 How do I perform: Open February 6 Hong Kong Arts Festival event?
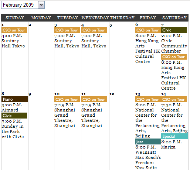point(147,49)
